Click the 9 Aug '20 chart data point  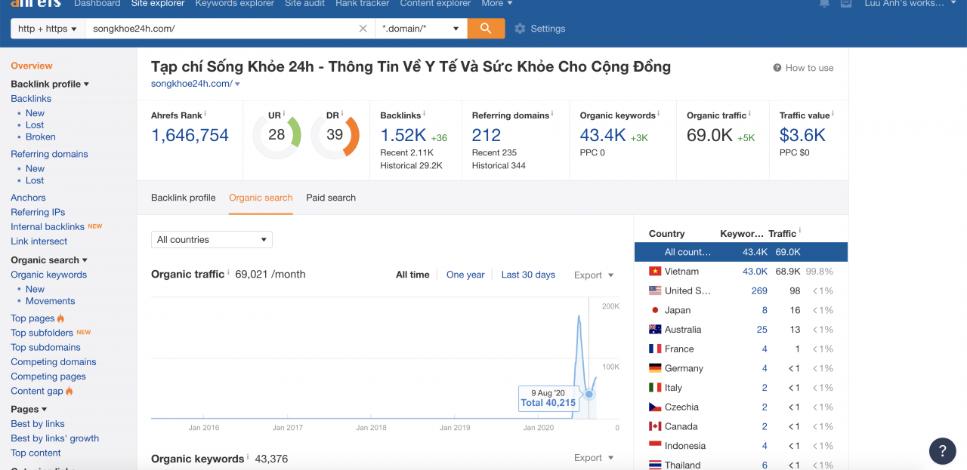point(589,394)
